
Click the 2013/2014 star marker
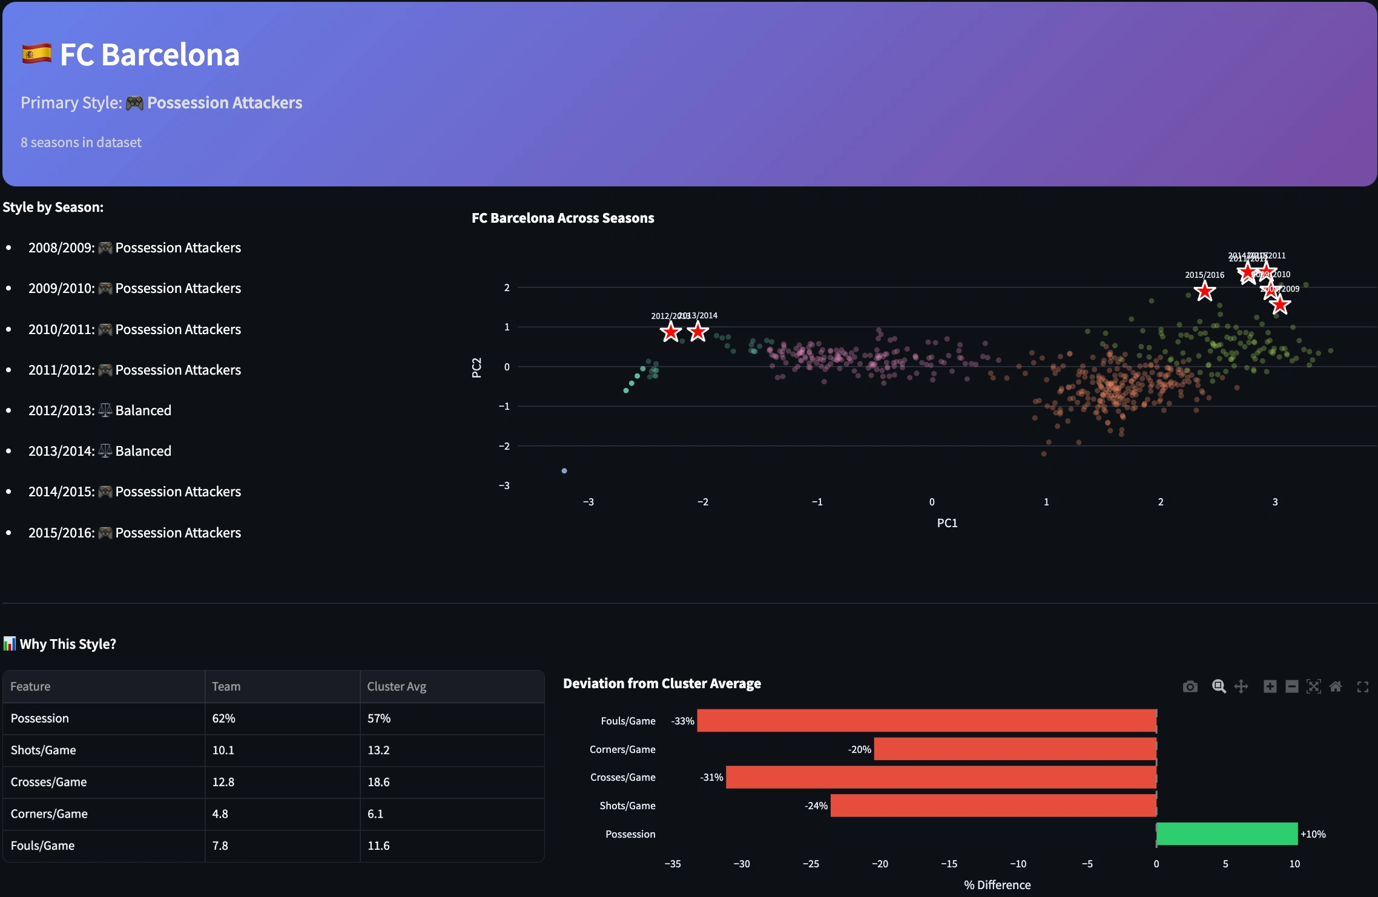coord(698,332)
